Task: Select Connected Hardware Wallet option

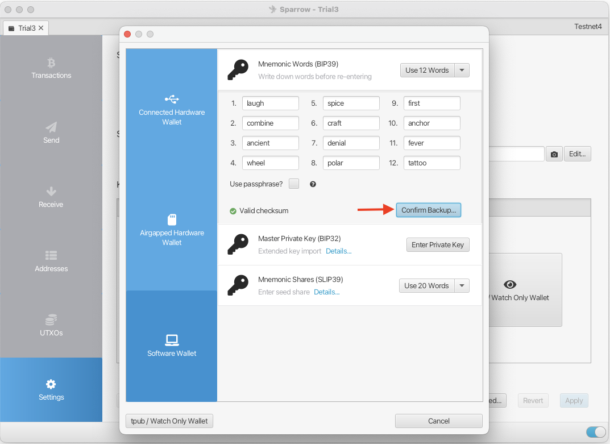Action: click(x=172, y=110)
